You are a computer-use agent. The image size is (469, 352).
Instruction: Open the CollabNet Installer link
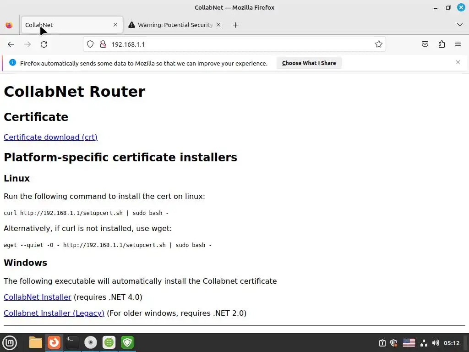click(x=38, y=297)
